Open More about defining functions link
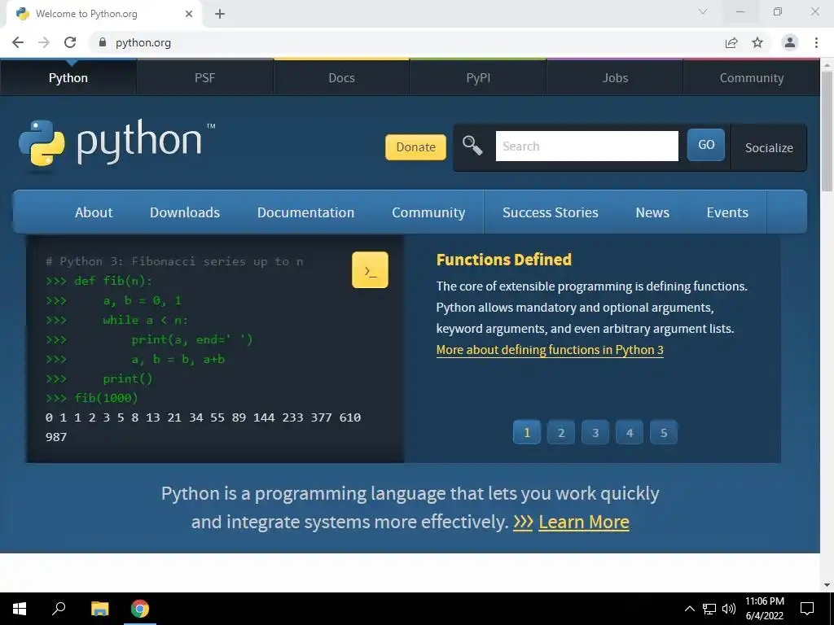Viewport: 834px width, 625px height. 550,350
